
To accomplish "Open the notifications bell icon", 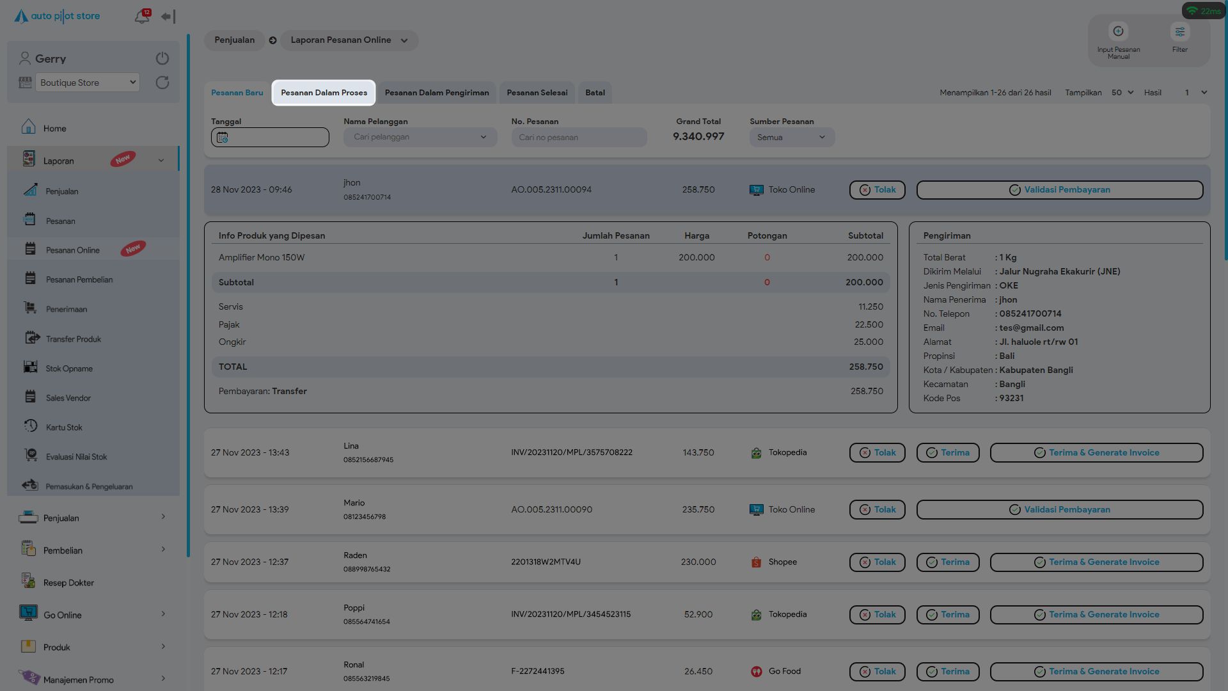I will click(x=141, y=17).
